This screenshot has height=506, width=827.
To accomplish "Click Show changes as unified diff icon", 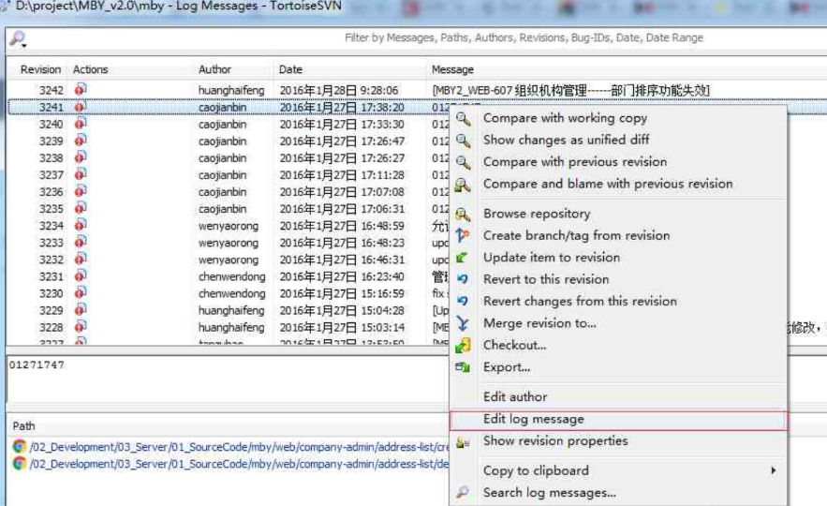I will tap(463, 141).
